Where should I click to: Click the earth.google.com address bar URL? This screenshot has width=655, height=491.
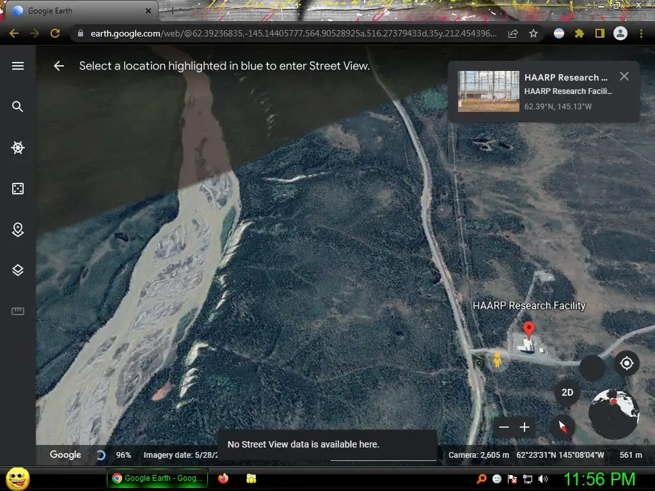coord(293,33)
